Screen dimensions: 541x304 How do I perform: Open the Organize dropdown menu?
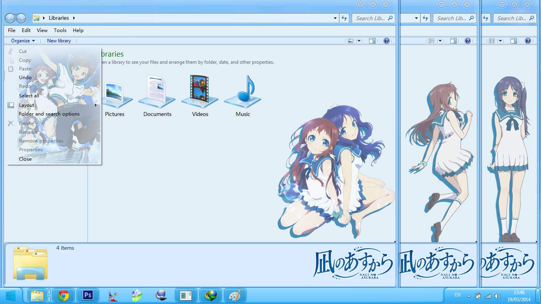(22, 40)
